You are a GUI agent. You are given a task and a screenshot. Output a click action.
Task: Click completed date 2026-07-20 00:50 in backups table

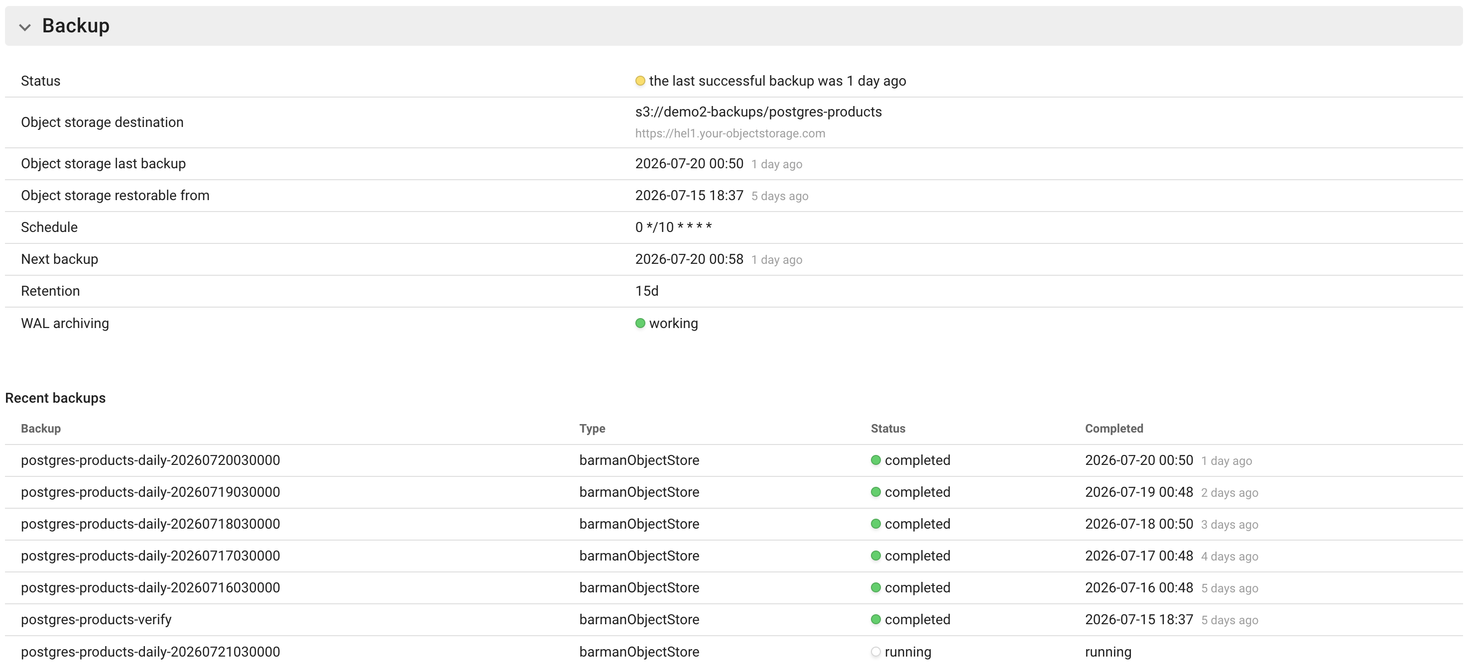click(x=1139, y=460)
